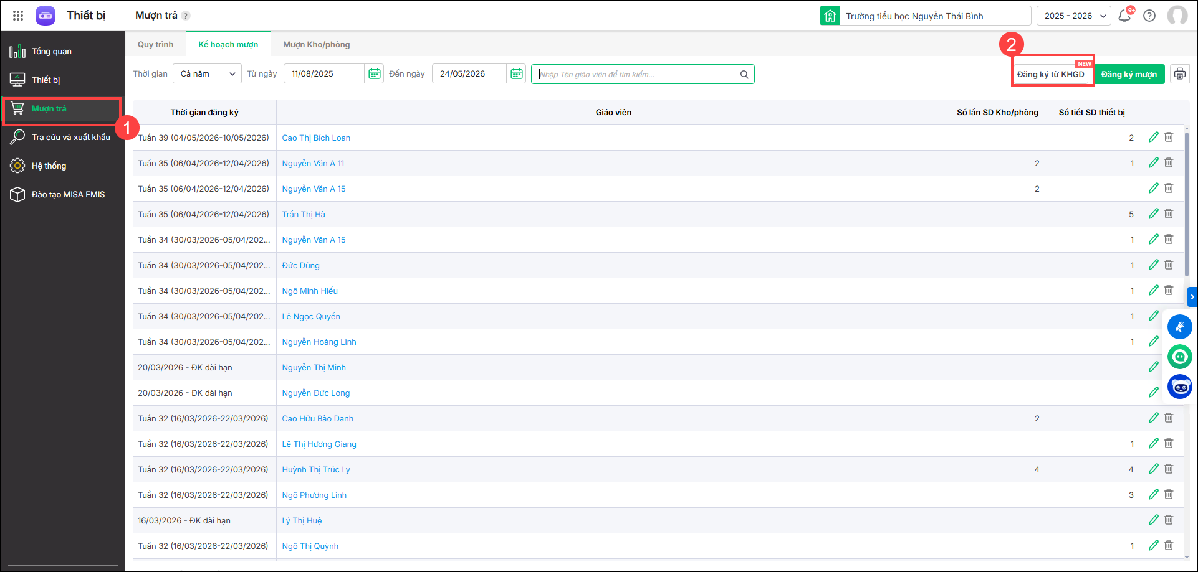The width and height of the screenshot is (1198, 572).
Task: Open the help question mark icon
Action: point(1149,16)
